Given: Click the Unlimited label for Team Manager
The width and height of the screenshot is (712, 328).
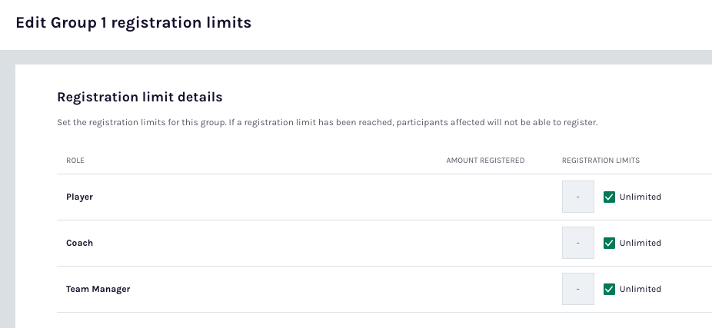Looking at the screenshot, I should click(x=640, y=289).
